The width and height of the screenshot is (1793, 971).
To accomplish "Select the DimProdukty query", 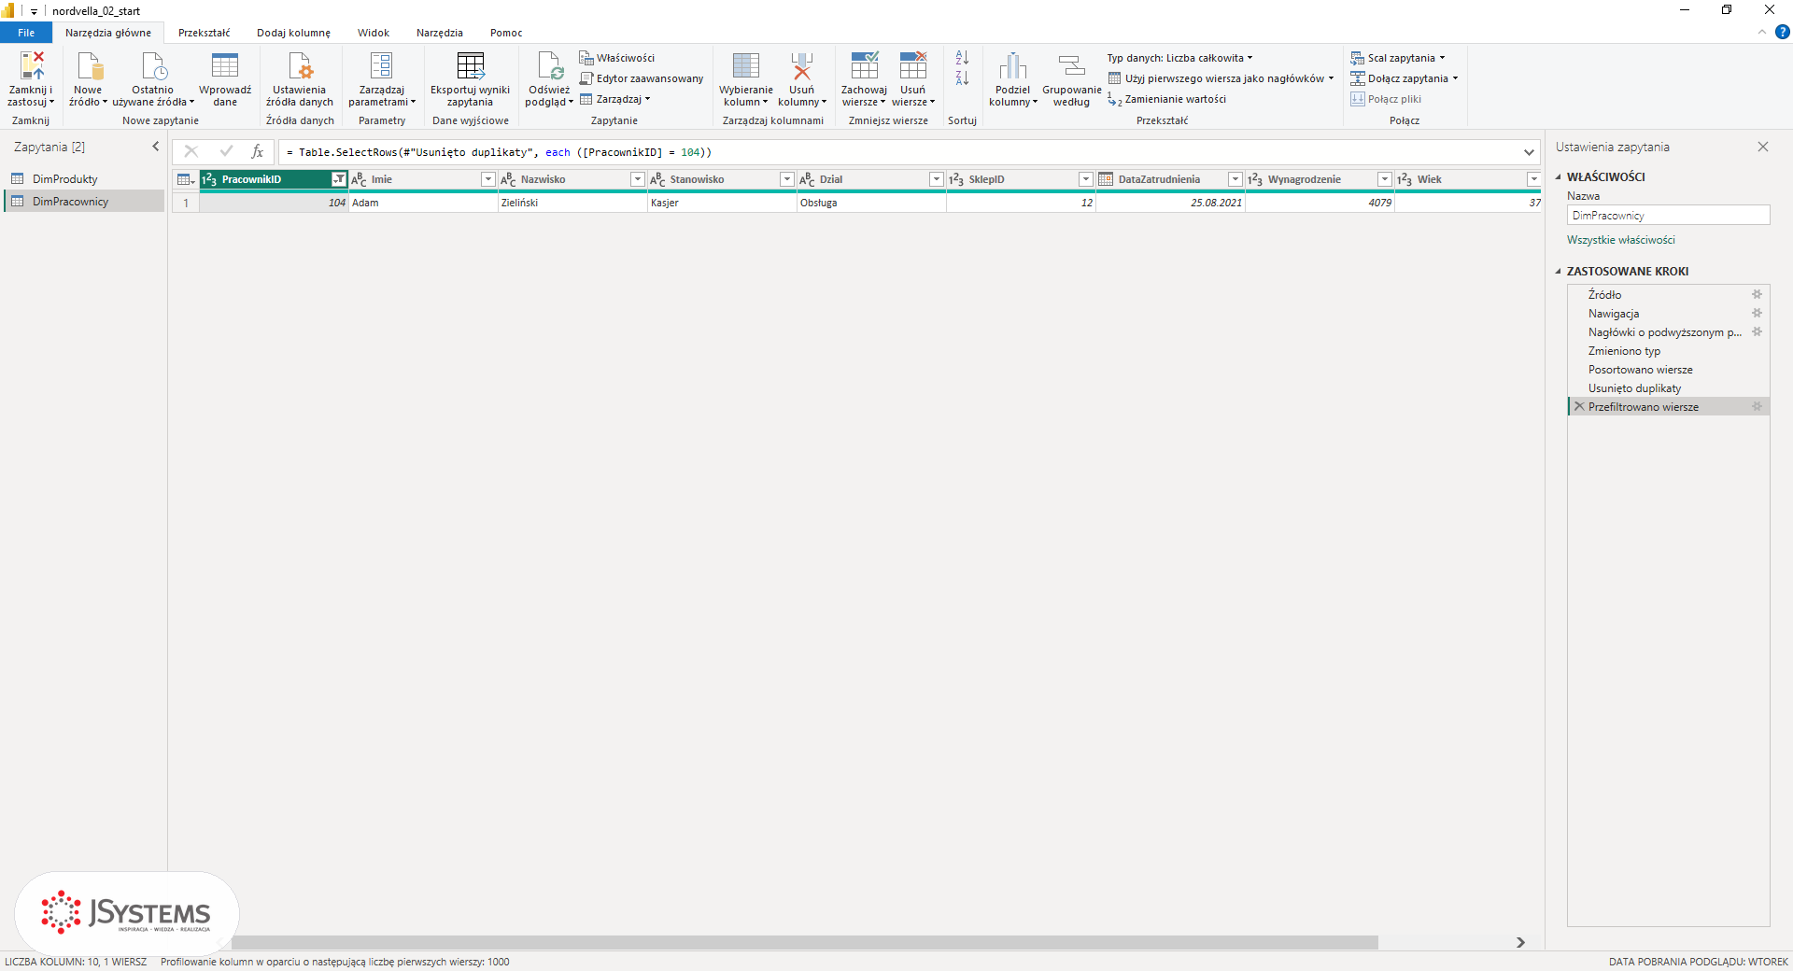I will click(x=64, y=179).
